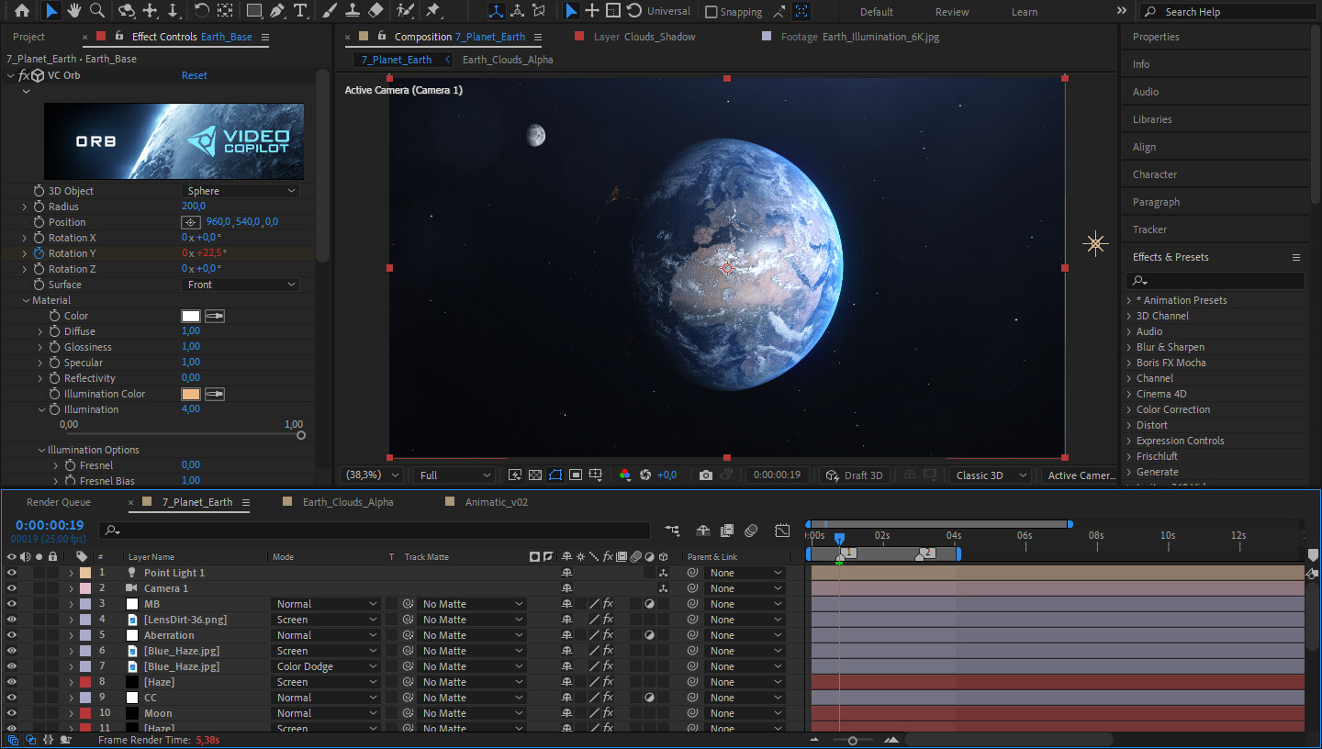The width and height of the screenshot is (1322, 749).
Task: Open the Animatic_v02 timeline tab
Action: click(x=496, y=502)
